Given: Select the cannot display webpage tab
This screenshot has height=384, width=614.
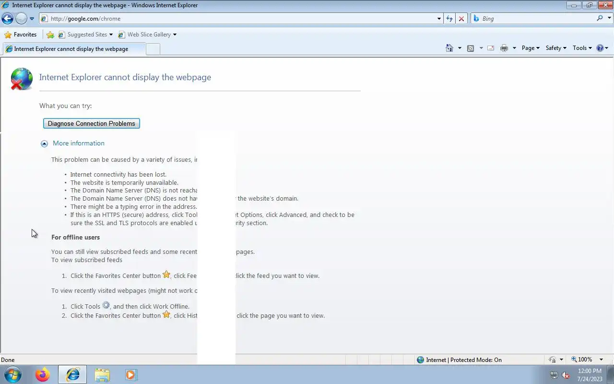Looking at the screenshot, I should pos(73,49).
